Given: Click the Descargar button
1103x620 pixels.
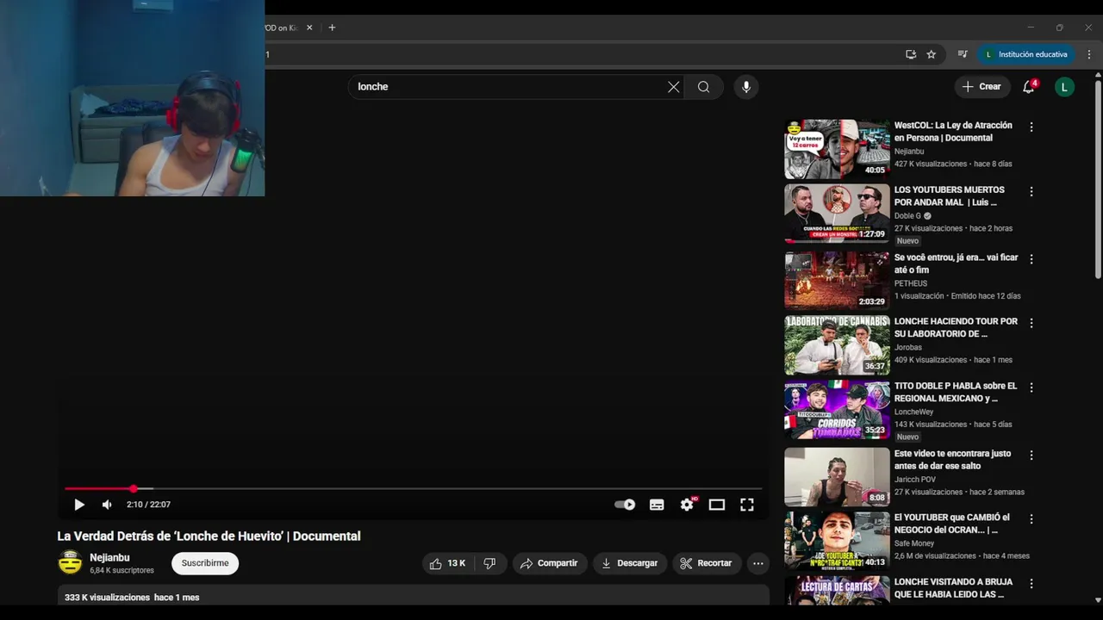Looking at the screenshot, I should [x=630, y=563].
